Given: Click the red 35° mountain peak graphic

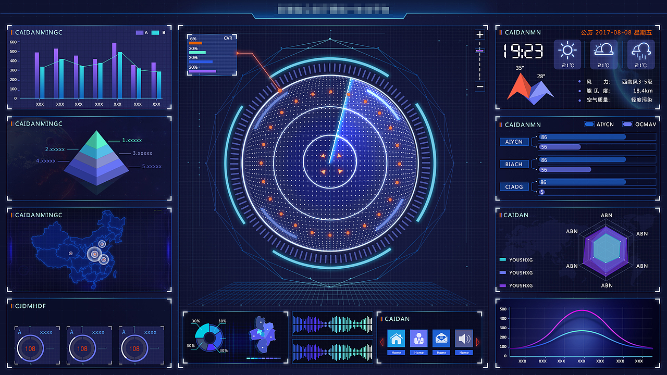Looking at the screenshot, I should [518, 87].
